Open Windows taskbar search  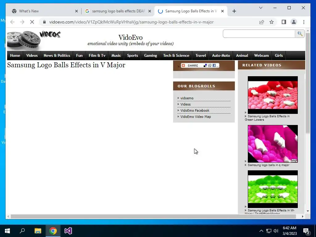tap(22, 231)
